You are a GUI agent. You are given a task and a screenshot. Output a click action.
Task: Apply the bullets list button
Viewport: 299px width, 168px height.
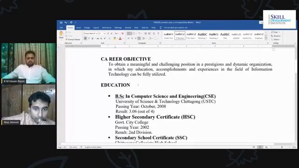tap(129, 34)
